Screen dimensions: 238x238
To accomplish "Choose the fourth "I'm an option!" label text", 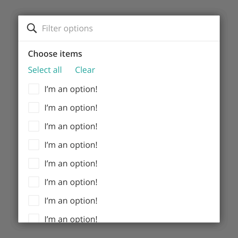I will 71,145.
